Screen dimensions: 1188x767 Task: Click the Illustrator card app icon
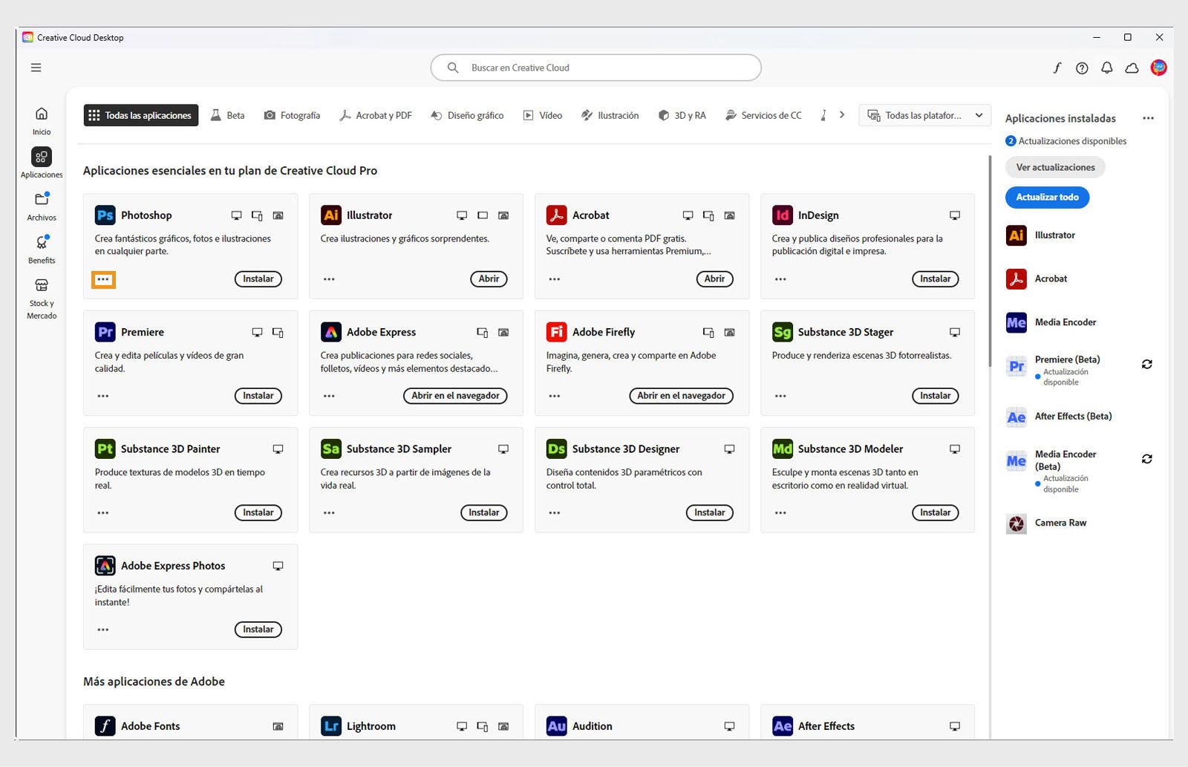330,215
